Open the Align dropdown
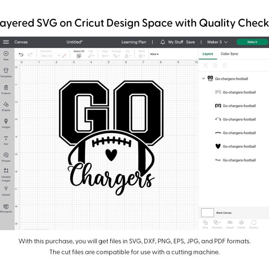269x269 pixels. (105, 56)
